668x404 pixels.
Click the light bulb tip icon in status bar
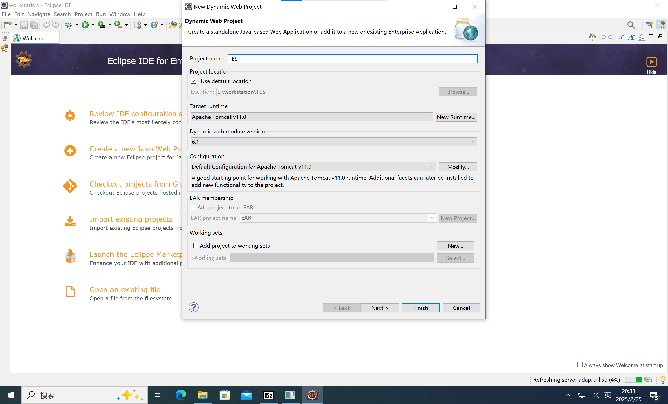point(662,380)
